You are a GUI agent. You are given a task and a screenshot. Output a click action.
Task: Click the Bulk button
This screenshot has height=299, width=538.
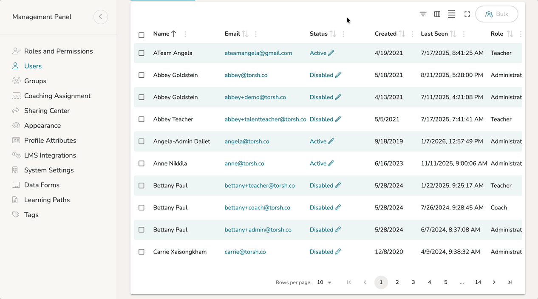[x=497, y=14]
